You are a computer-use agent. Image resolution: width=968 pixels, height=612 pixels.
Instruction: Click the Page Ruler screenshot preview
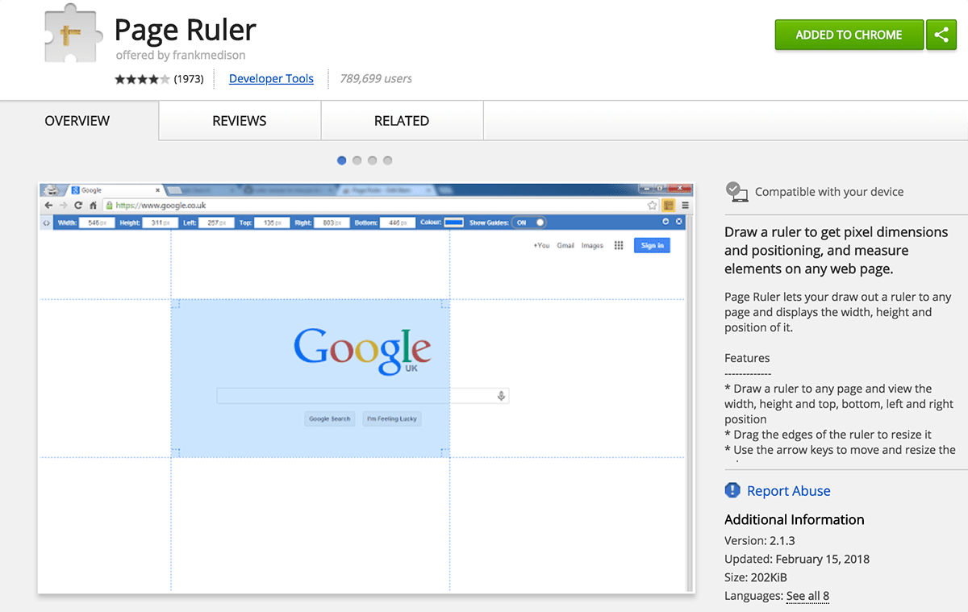coord(365,387)
